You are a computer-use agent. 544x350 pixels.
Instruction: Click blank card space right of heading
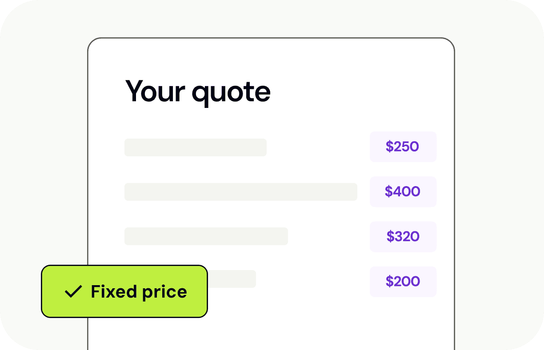pos(356,91)
